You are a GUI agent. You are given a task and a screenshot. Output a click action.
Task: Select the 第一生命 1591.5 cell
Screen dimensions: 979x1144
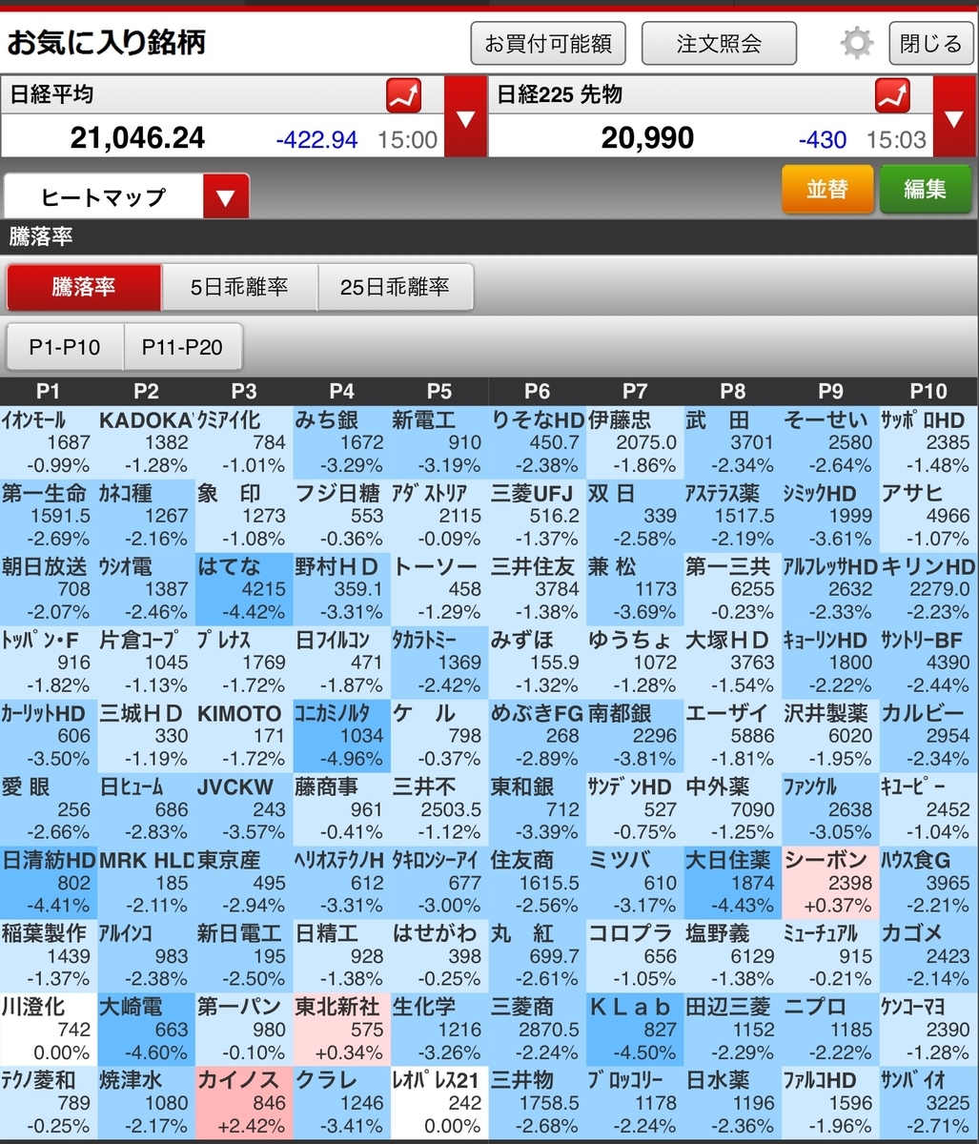click(49, 516)
